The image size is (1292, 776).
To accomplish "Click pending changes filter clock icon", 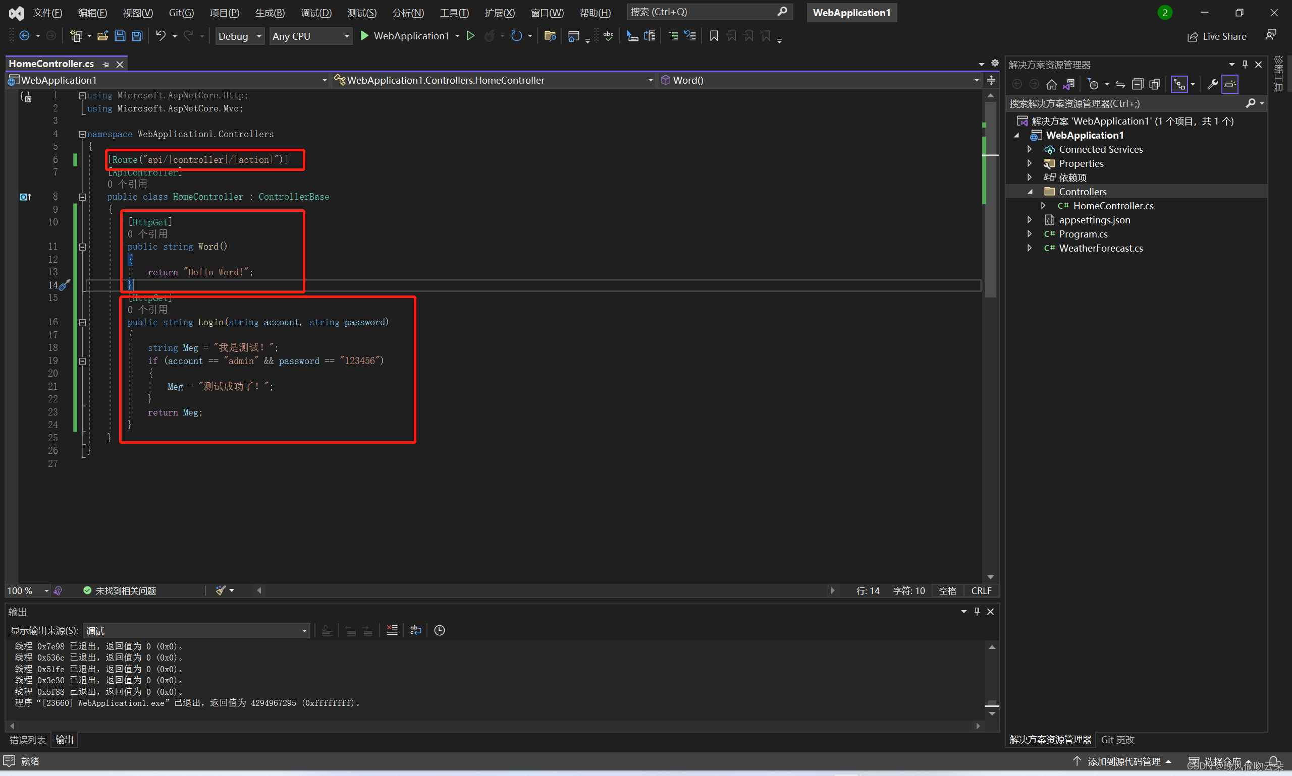I will (1093, 84).
